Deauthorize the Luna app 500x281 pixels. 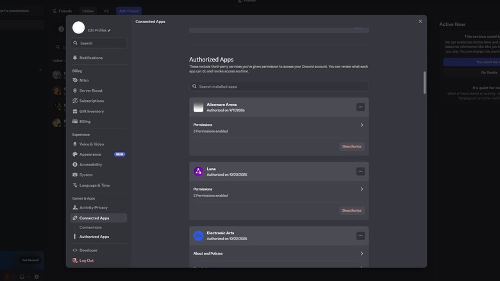pos(352,210)
